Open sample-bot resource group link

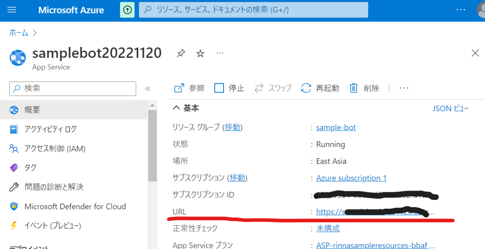click(336, 127)
